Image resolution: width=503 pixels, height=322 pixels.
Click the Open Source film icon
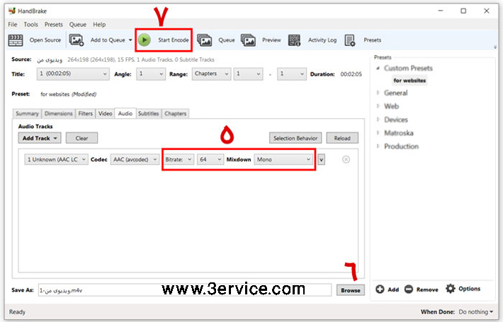16,40
